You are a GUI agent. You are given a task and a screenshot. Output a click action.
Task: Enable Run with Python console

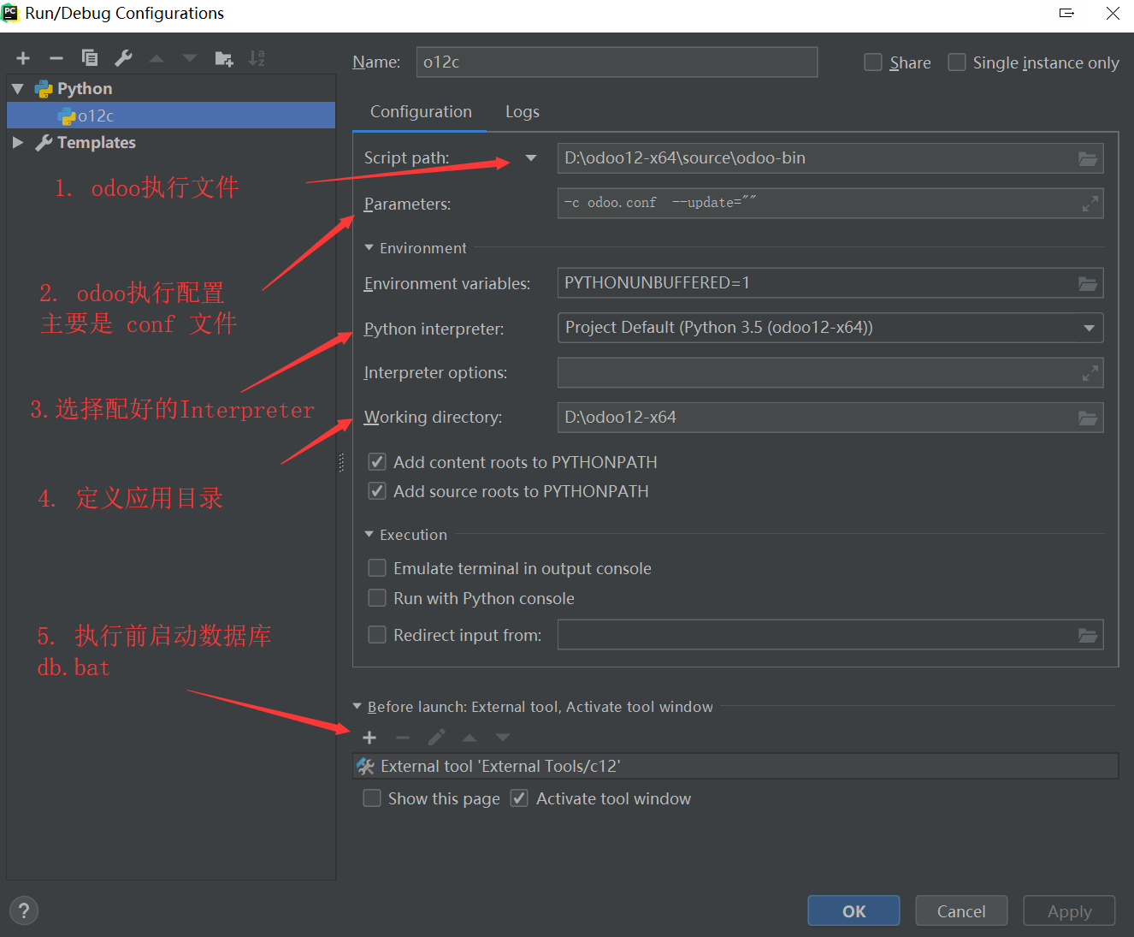(377, 598)
